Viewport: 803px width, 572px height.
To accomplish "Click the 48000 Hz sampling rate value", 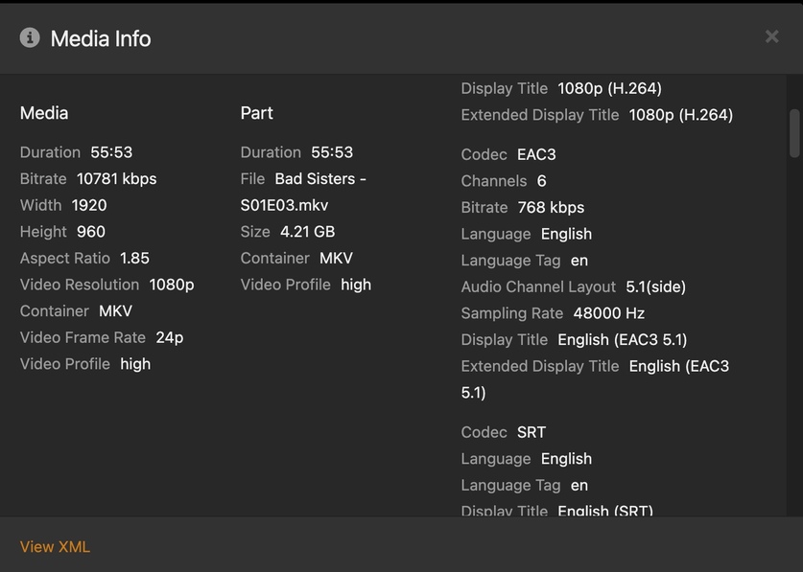I will tap(608, 313).
